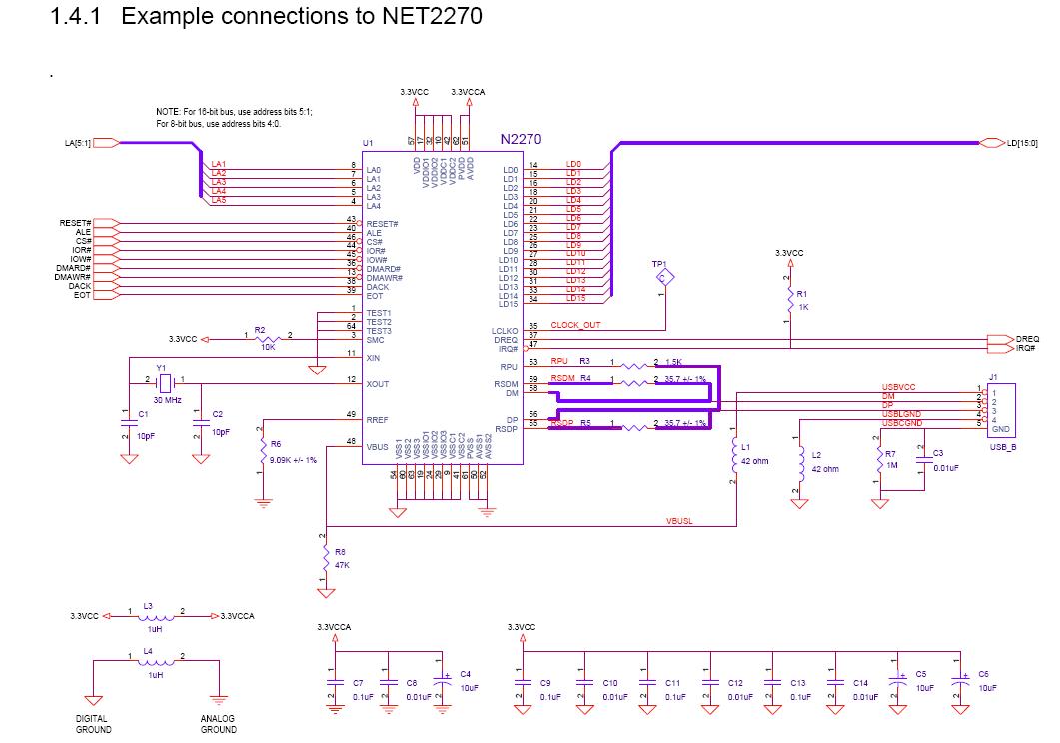1060x743 pixels.
Task: Click the LD15 net label
Action: click(576, 298)
